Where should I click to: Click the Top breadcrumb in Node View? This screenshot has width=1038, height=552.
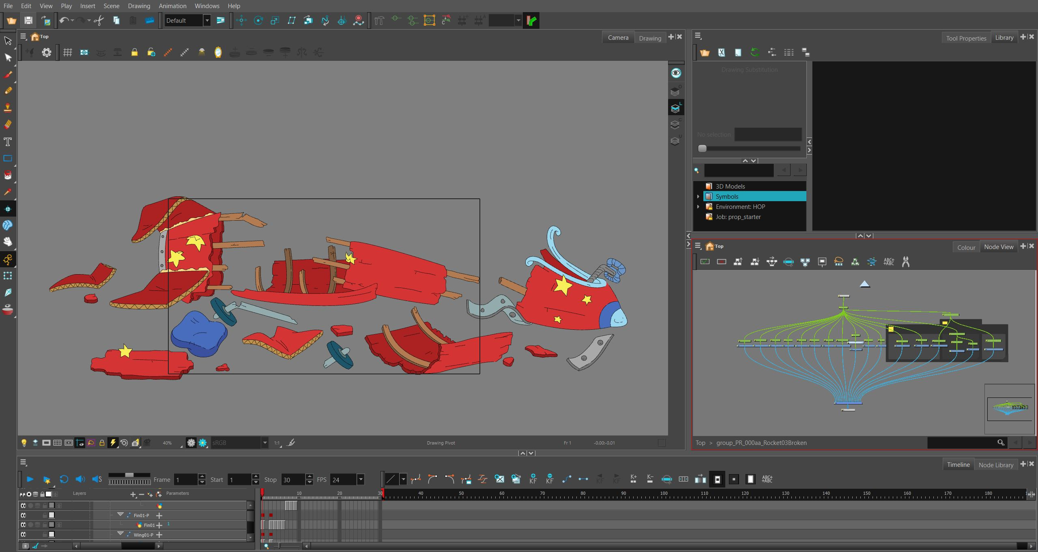coord(701,443)
